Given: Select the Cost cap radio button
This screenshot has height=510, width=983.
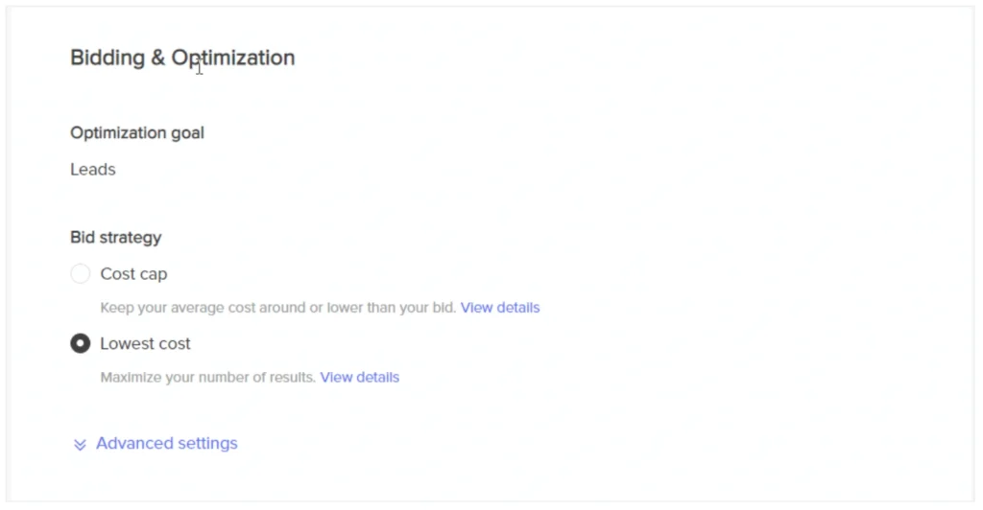Looking at the screenshot, I should [x=81, y=274].
